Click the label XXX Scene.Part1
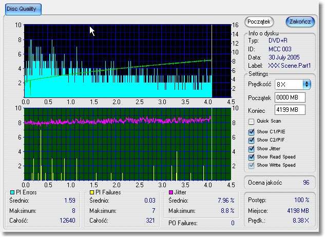 pyautogui.click(x=290, y=66)
